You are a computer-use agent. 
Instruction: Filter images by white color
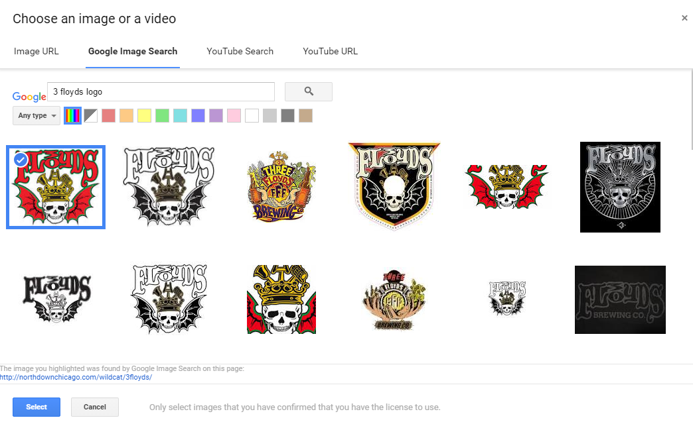click(252, 116)
